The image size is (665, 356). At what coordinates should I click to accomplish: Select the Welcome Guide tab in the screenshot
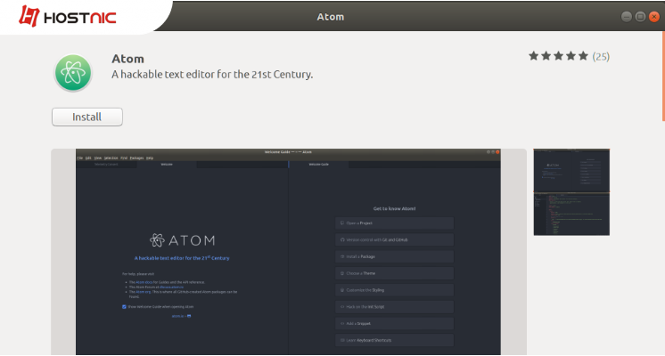[x=318, y=165]
